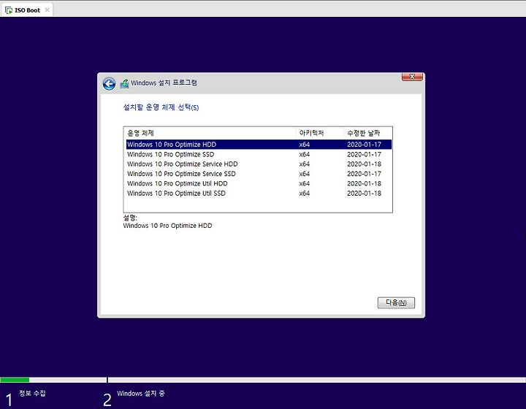Click the 수정한 날짜 column header
Image resolution: width=526 pixels, height=409 pixels.
[x=368, y=133]
